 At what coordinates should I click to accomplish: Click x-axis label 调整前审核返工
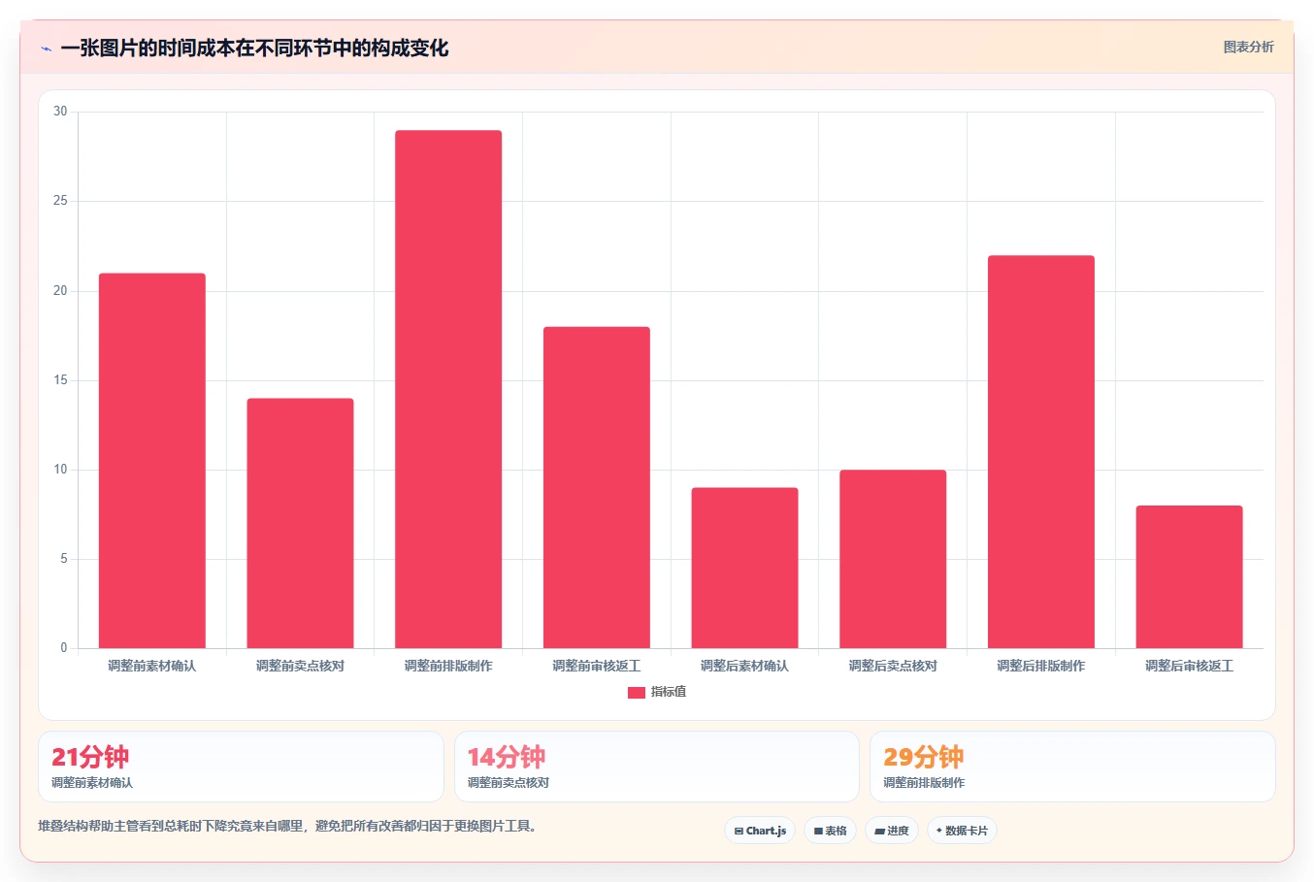click(597, 666)
